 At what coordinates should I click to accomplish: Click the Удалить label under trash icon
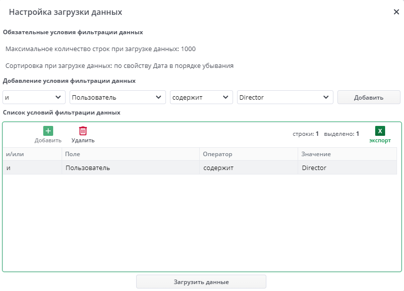click(82, 139)
